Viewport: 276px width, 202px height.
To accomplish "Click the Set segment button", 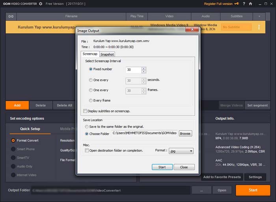I will tap(257, 105).
